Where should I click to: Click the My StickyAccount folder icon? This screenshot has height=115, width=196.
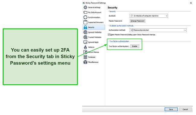(x=85, y=12)
